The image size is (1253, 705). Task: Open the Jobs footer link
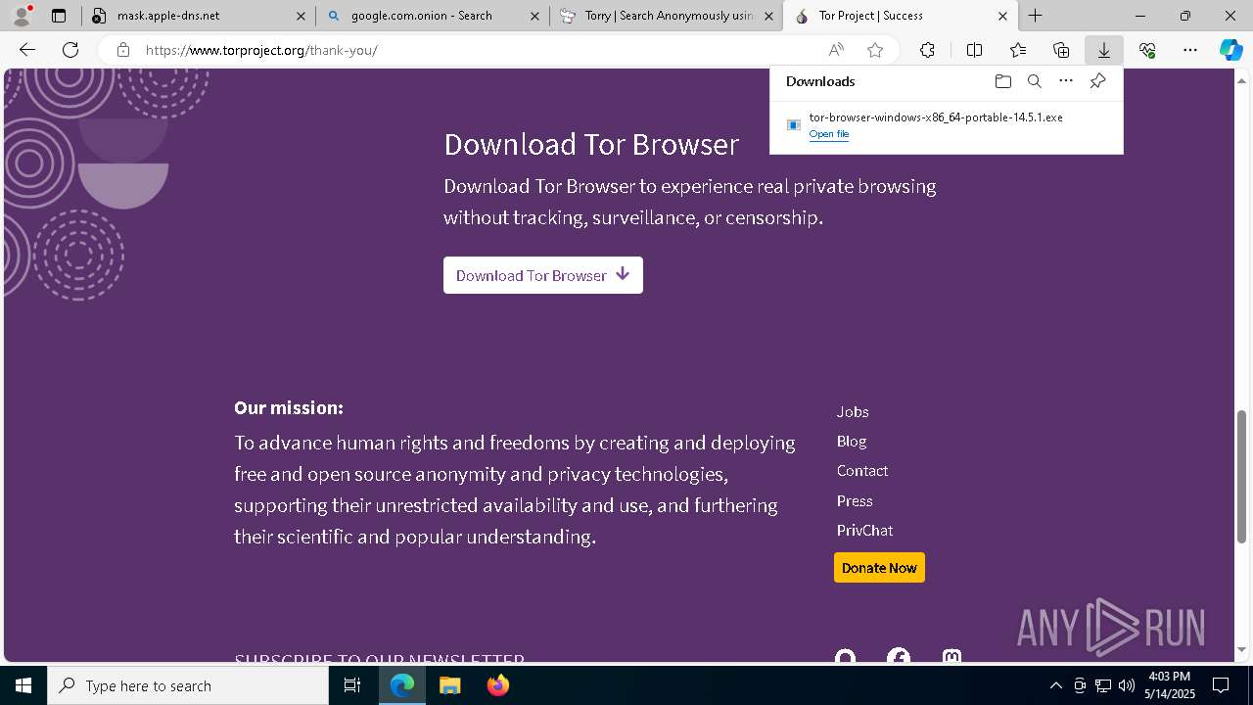(853, 412)
